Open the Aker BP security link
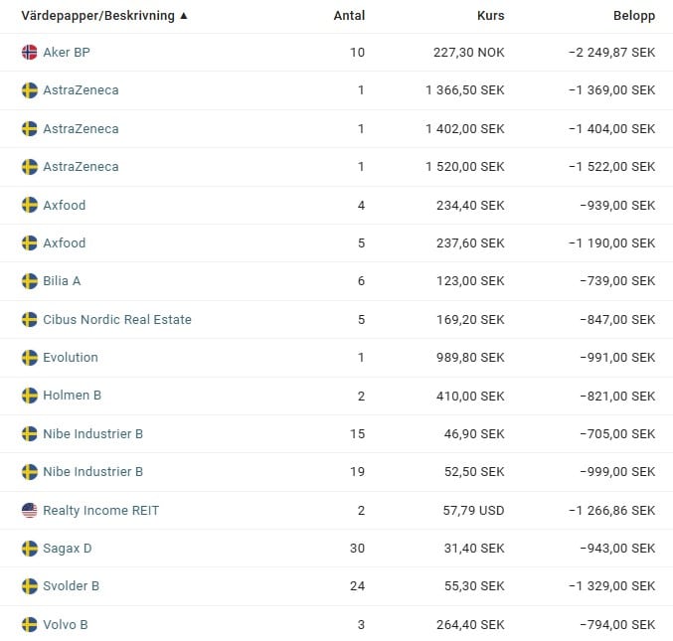Image resolution: width=673 pixels, height=641 pixels. (x=67, y=52)
